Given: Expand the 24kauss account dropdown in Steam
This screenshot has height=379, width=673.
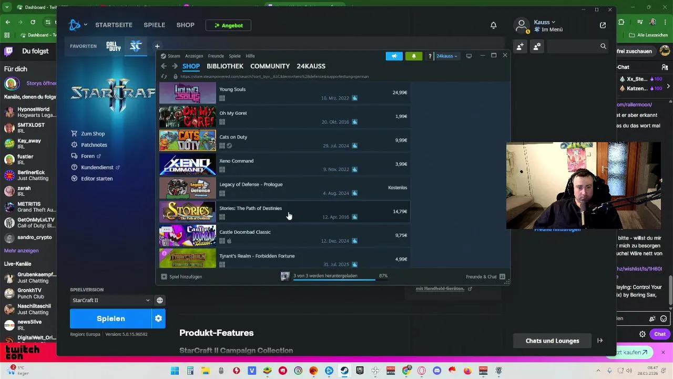Looking at the screenshot, I should pos(447,56).
